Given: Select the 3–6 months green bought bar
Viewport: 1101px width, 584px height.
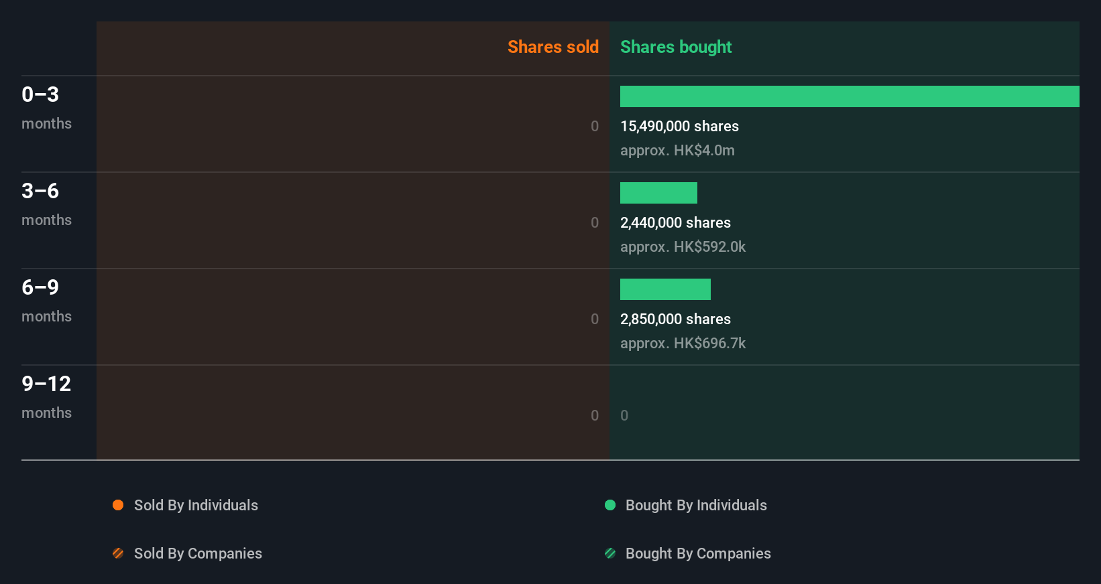Looking at the screenshot, I should [x=658, y=193].
